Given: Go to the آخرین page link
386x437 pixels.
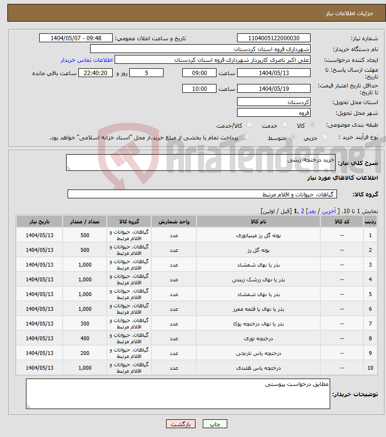Looking at the screenshot, I should click(x=329, y=211).
